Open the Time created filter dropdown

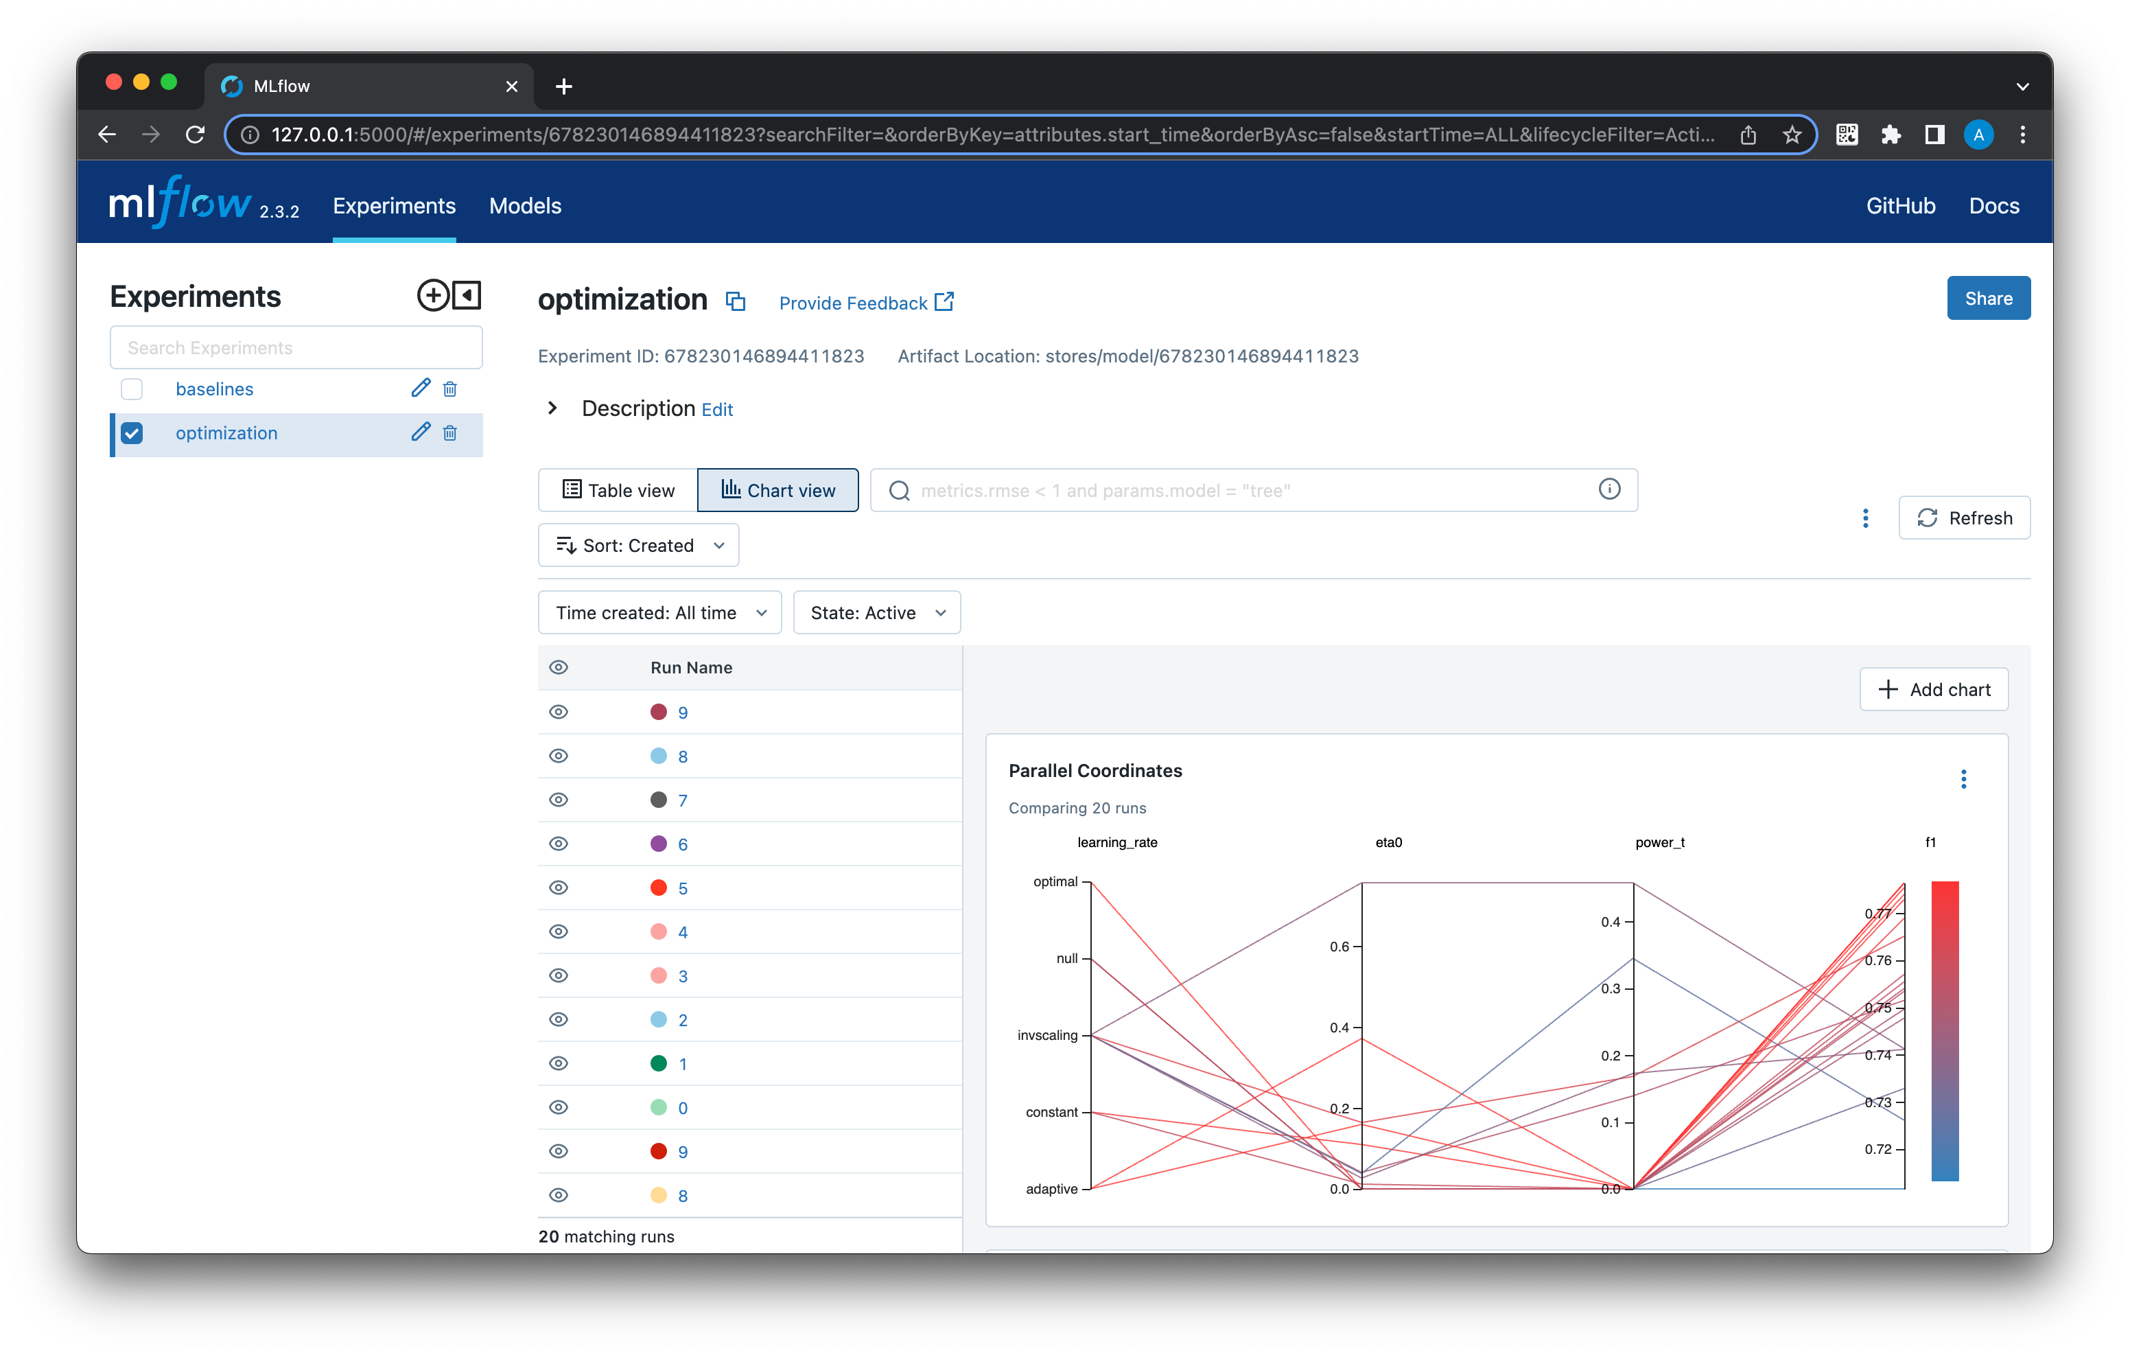pyautogui.click(x=660, y=612)
